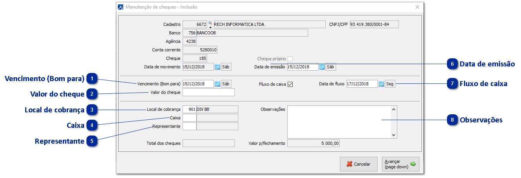This screenshot has height=178, width=521.
Task: Click the Cheque number field 185
Action: 195,58
